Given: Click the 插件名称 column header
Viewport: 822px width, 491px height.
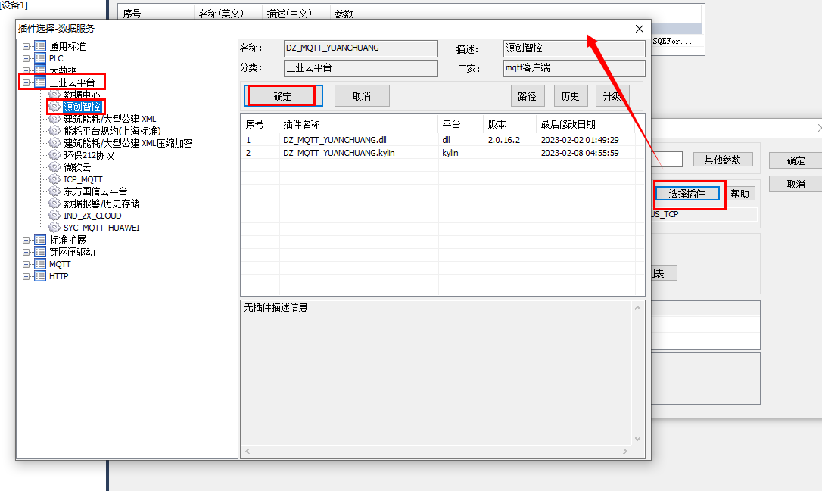Looking at the screenshot, I should (x=359, y=124).
